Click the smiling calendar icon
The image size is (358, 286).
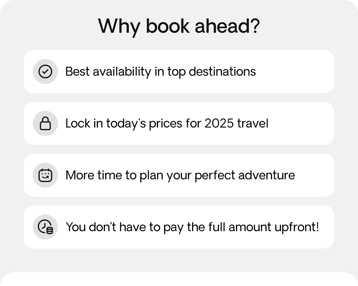(x=45, y=175)
